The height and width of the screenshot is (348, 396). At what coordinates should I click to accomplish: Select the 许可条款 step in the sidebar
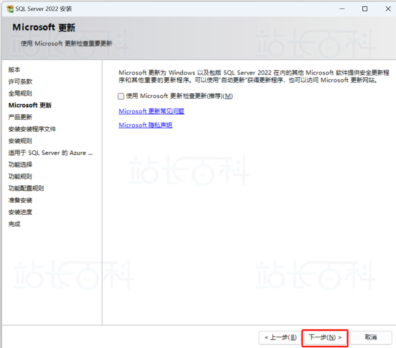[x=20, y=82]
